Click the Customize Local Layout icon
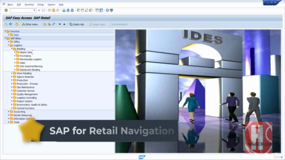Viewport: 285px width, 160px height. click(112, 10)
